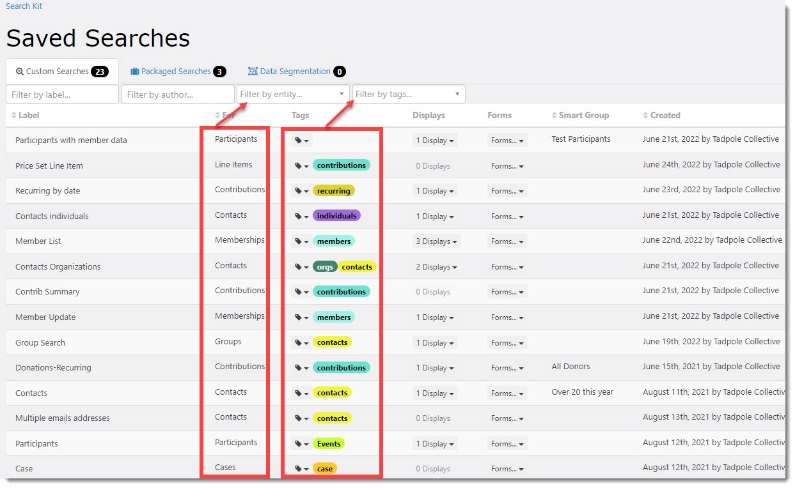Open tag picker for Member List row

pos(301,241)
